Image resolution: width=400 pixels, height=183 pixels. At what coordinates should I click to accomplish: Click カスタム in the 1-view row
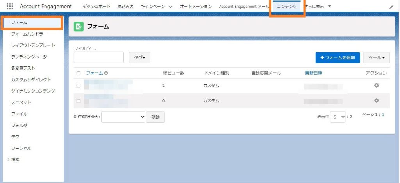211,86
